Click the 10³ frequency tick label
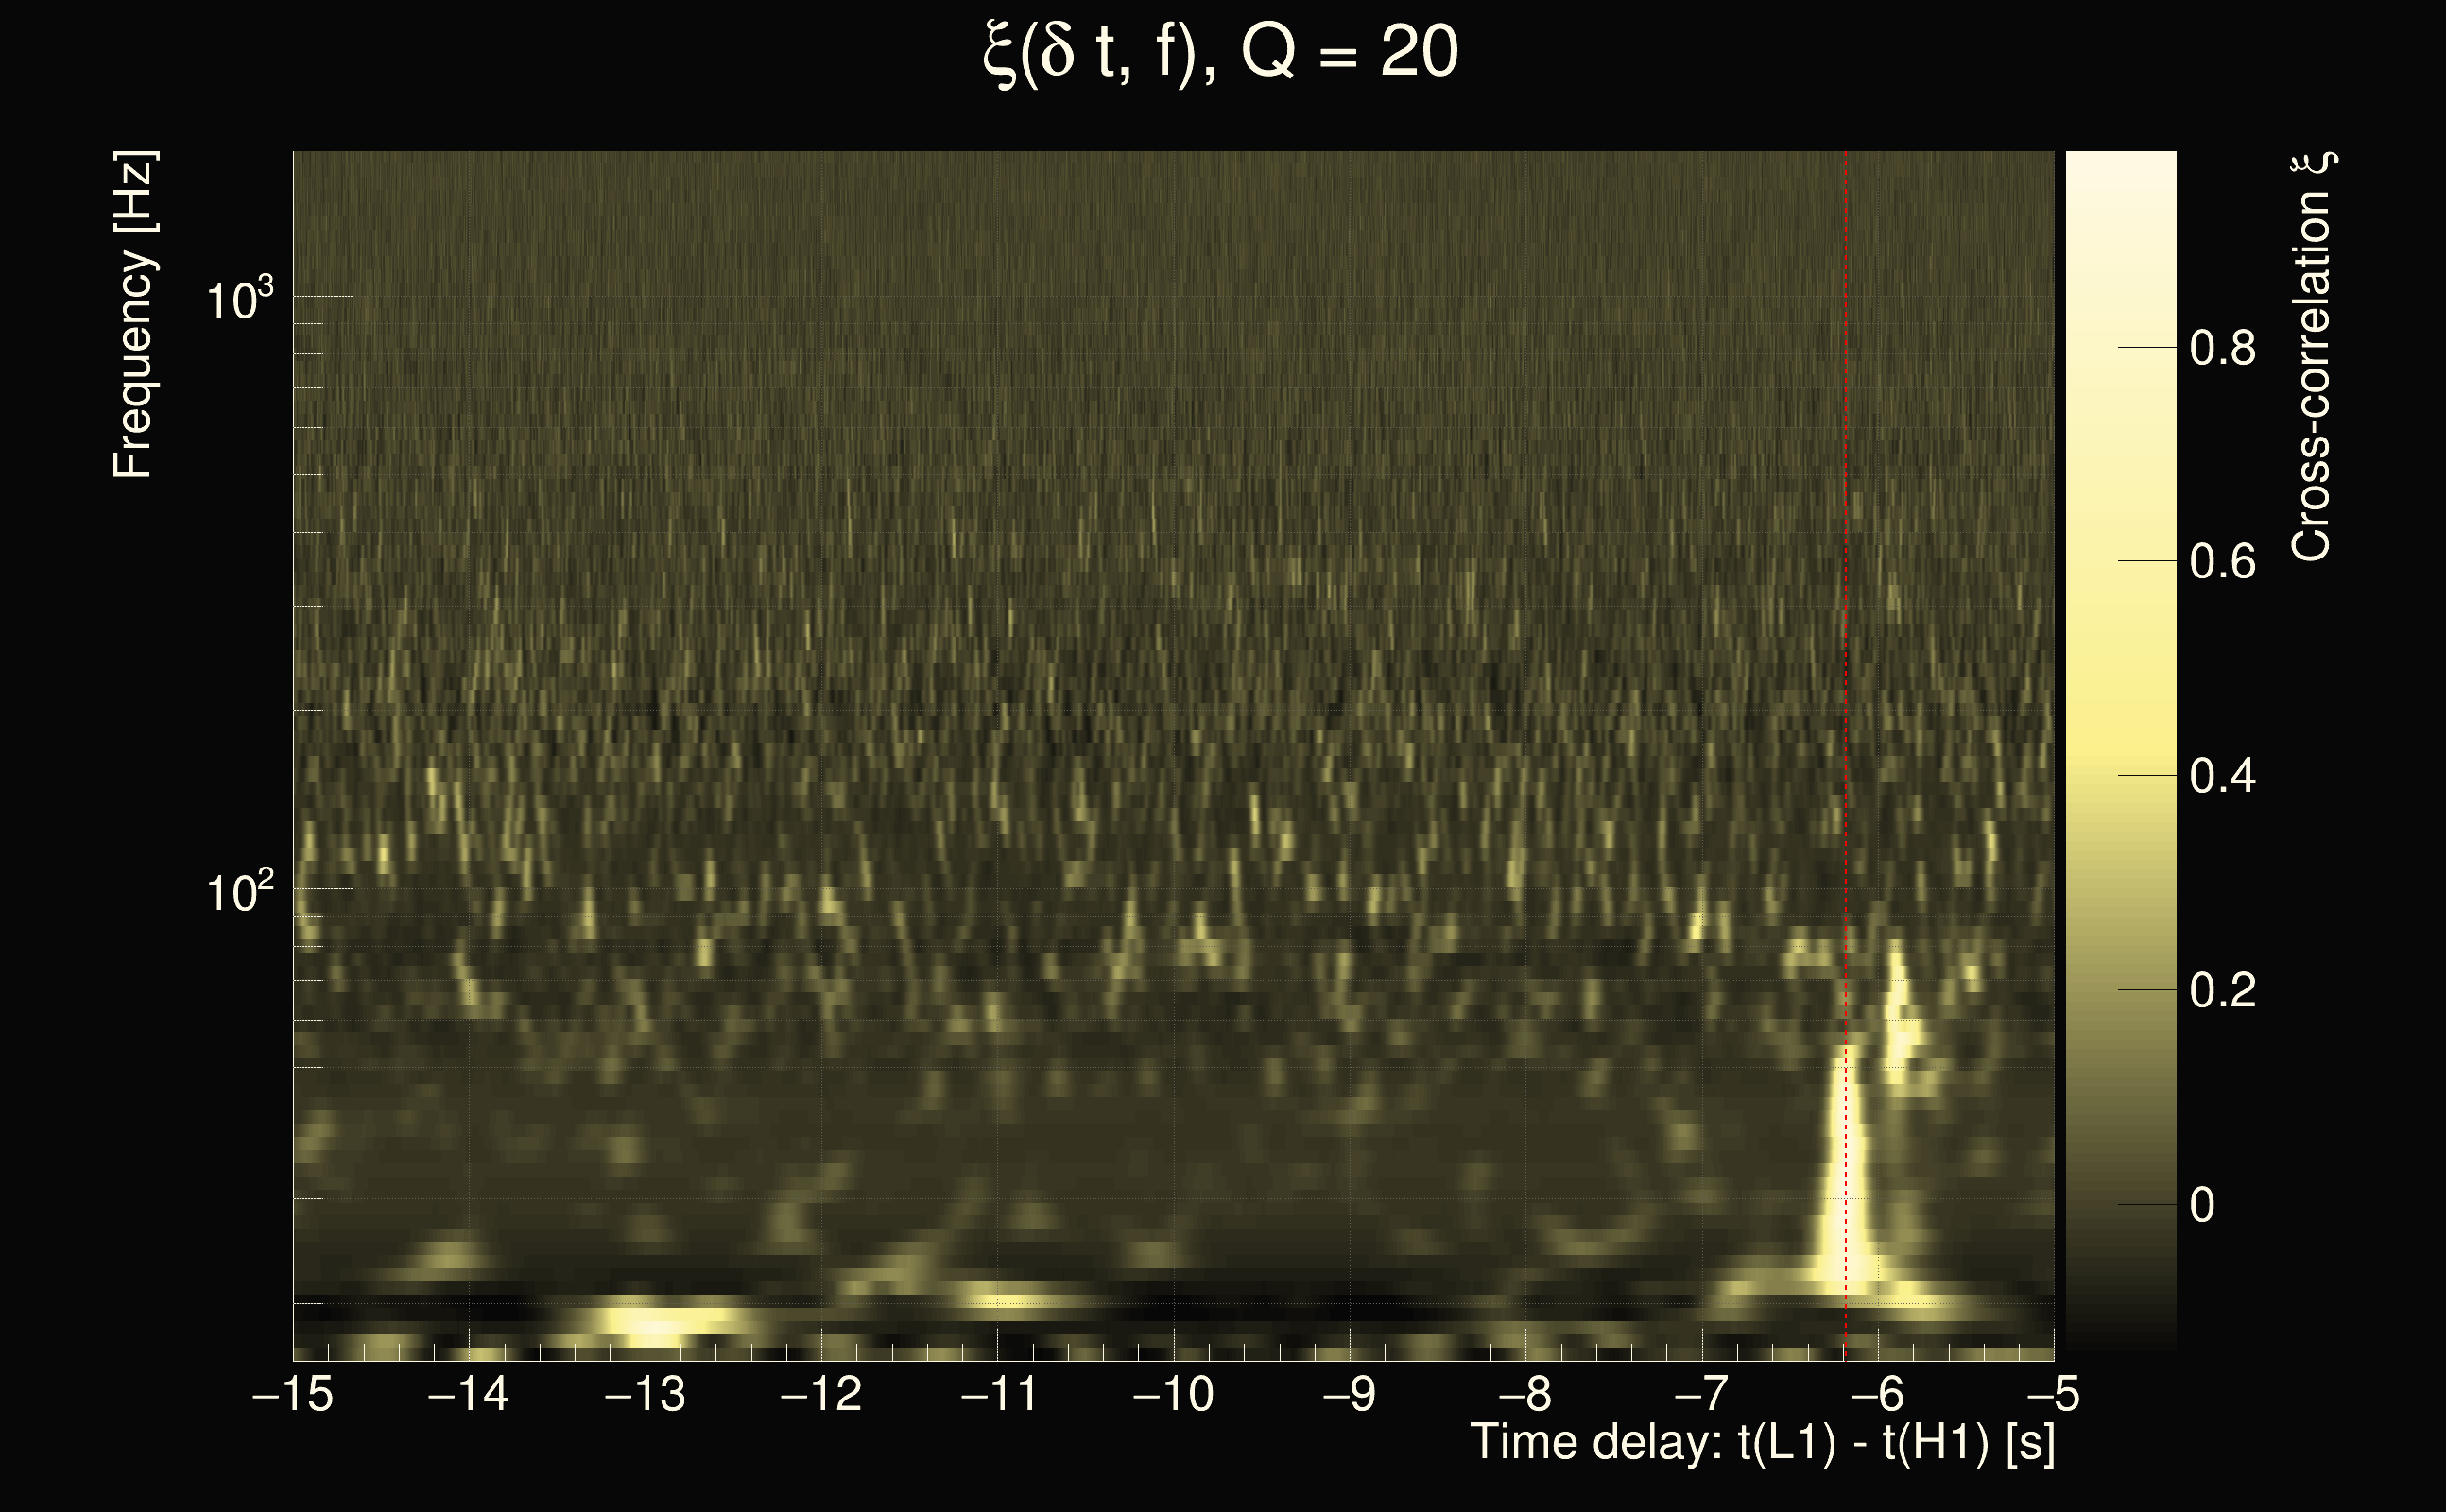This screenshot has width=2446, height=1512. tap(239, 299)
